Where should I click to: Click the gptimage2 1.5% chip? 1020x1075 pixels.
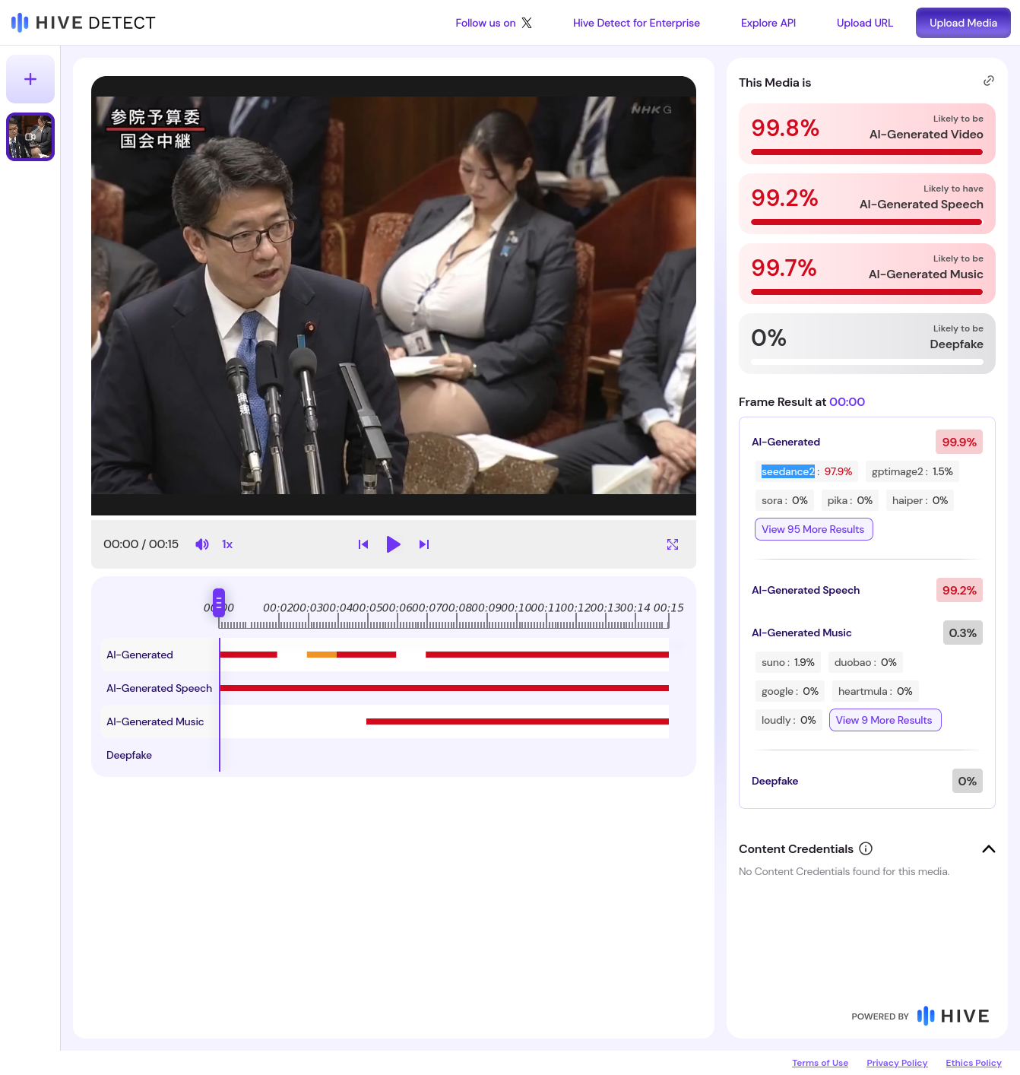coord(912,471)
